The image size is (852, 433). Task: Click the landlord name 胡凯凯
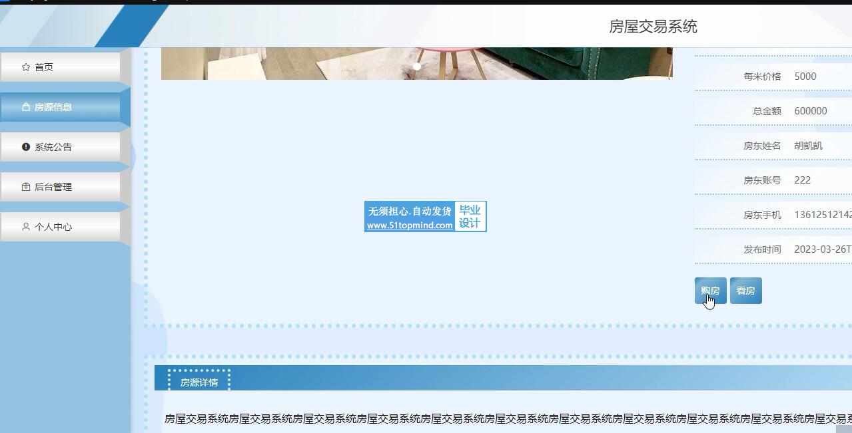tap(809, 146)
